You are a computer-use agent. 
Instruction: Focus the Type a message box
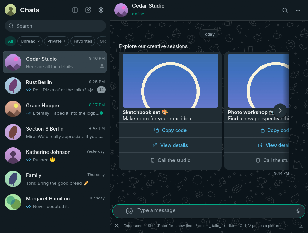[214, 211]
